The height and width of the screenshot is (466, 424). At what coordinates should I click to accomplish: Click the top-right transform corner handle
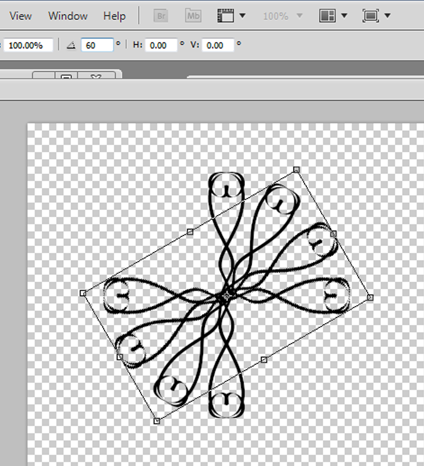coord(296,169)
